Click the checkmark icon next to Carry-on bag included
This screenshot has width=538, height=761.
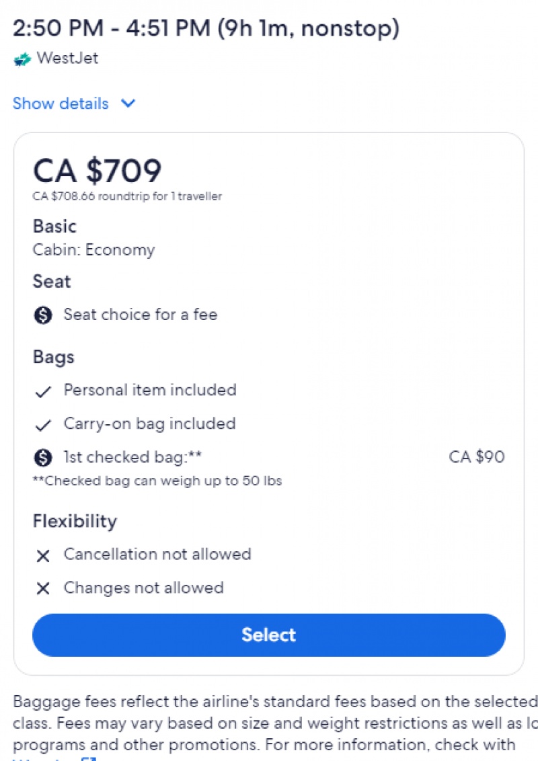coord(43,425)
